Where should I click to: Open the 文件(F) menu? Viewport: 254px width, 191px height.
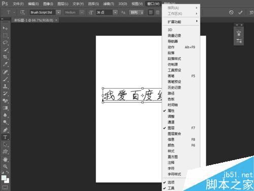(x=18, y=4)
